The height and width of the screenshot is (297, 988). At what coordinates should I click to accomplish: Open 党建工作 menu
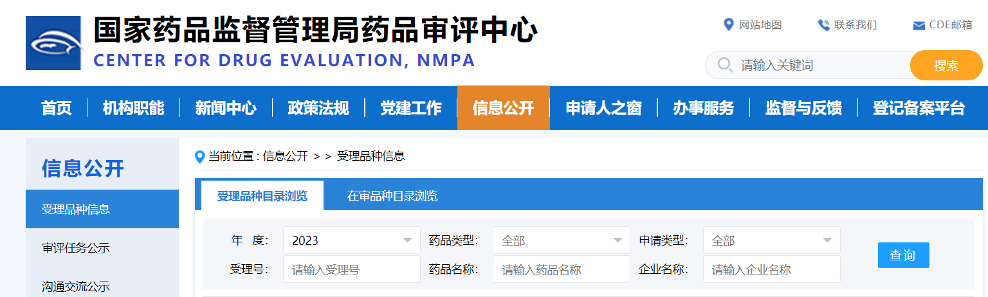click(411, 108)
